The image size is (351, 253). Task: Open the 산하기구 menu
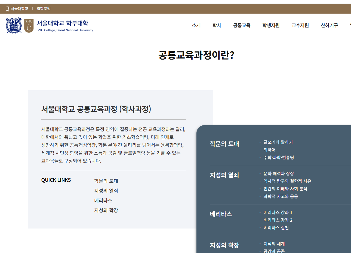[x=329, y=25]
